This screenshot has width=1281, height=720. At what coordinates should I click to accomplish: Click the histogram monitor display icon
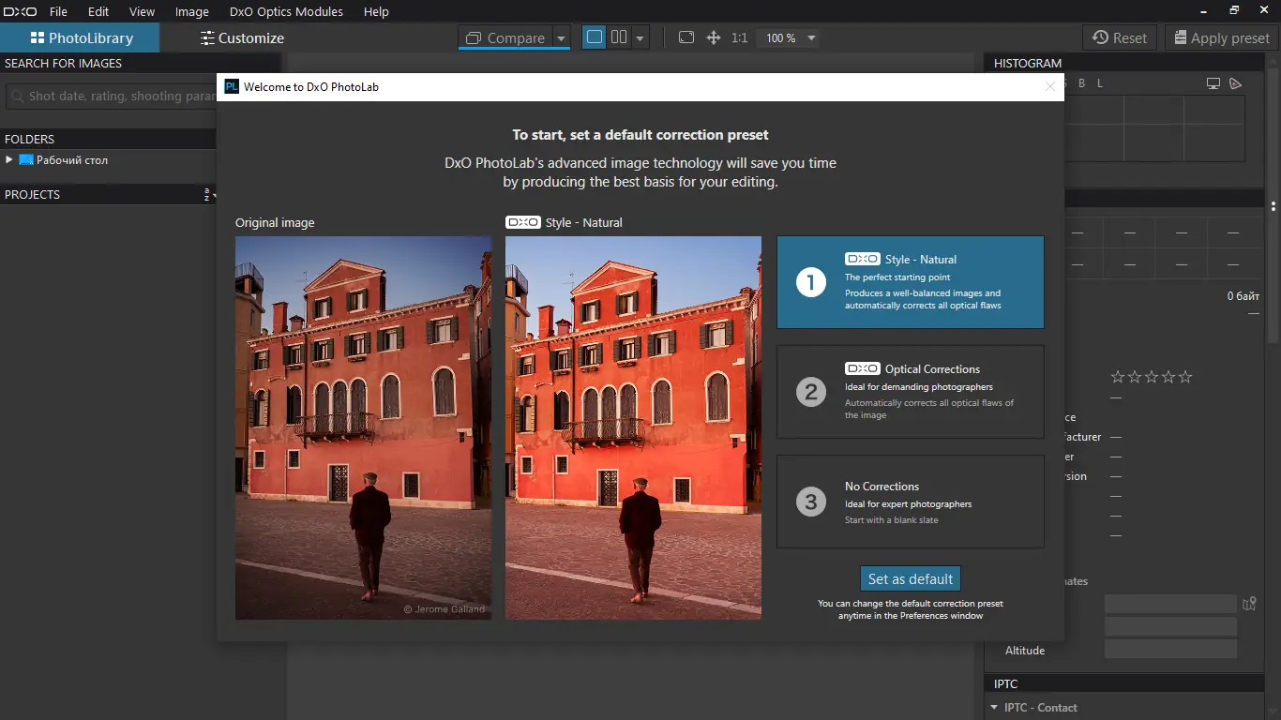(x=1213, y=83)
